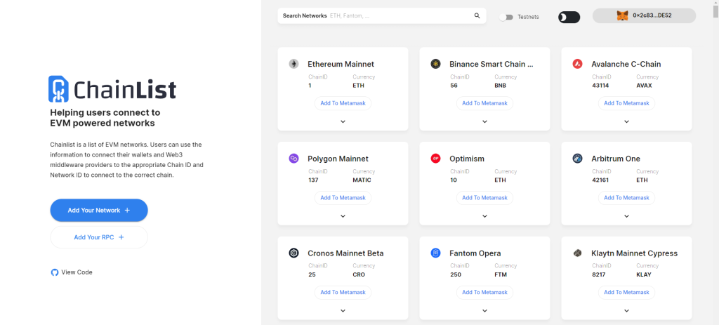The height and width of the screenshot is (325, 719).
Task: Click the search magnifier icon
Action: (477, 15)
